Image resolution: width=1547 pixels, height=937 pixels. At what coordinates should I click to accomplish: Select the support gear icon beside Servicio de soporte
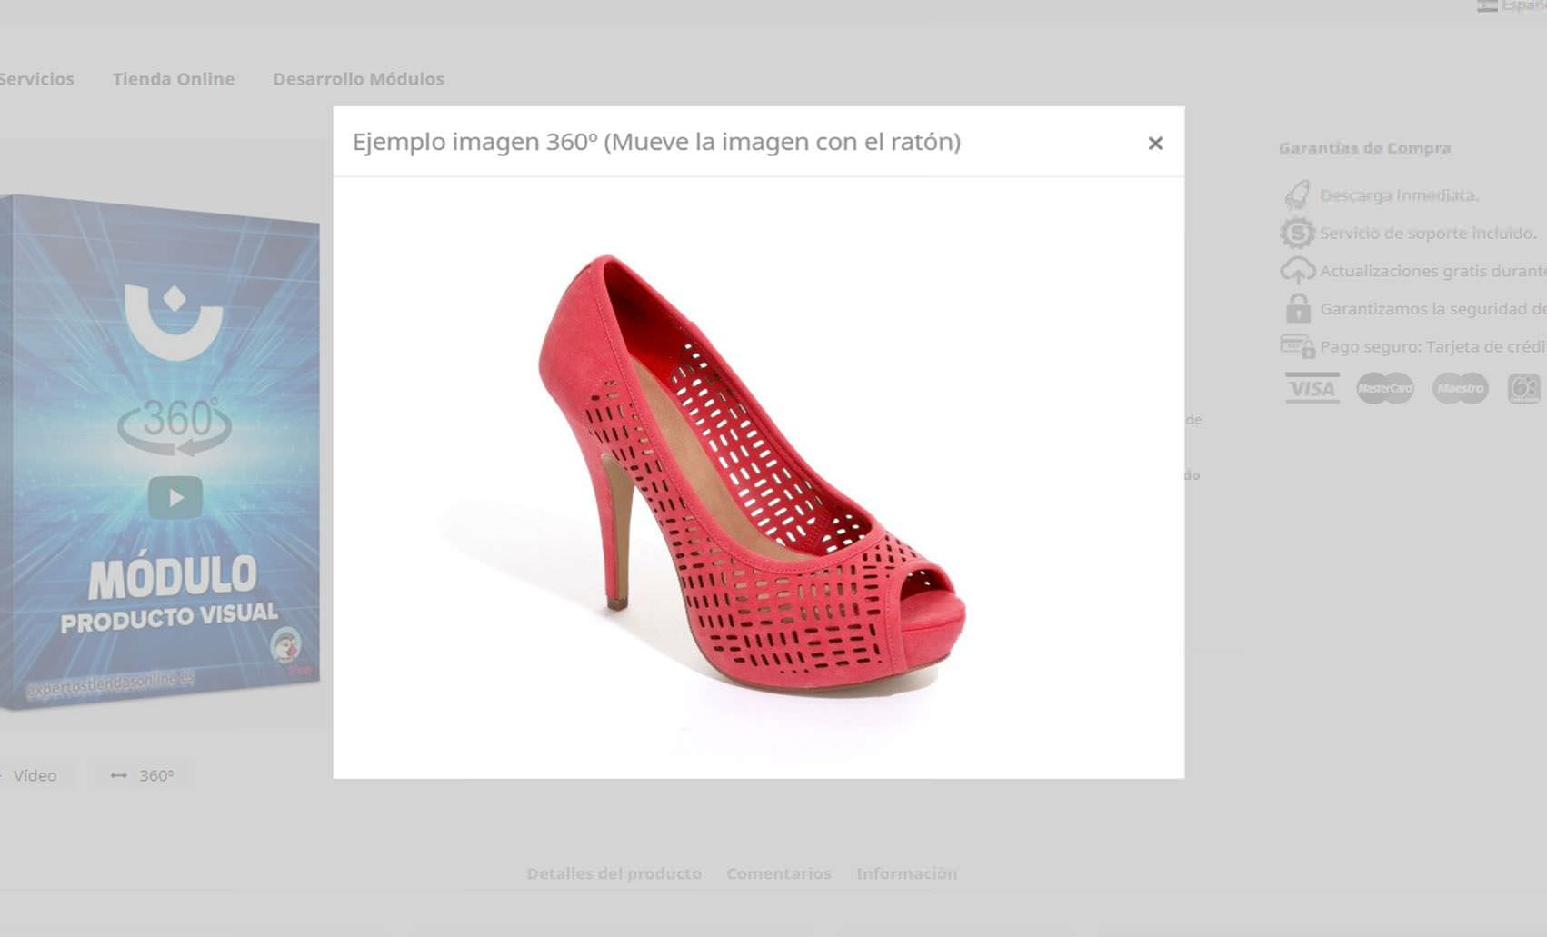(x=1299, y=232)
